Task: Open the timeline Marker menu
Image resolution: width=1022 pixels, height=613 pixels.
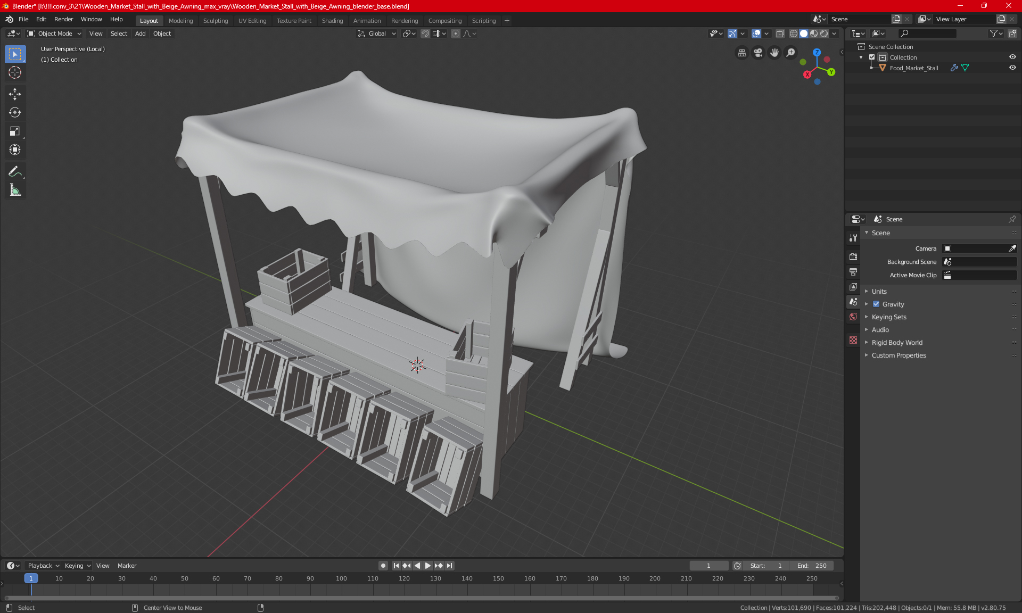Action: [127, 566]
